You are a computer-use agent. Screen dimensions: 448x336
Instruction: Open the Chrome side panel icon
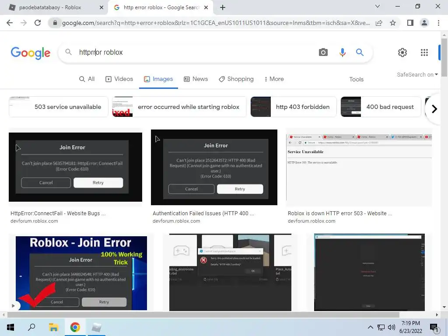pyautogui.click(x=410, y=23)
